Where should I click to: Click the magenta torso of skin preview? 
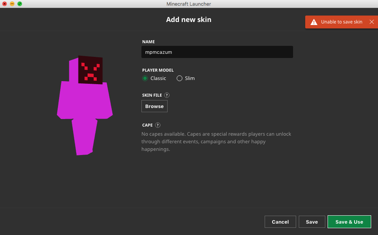pos(85,100)
